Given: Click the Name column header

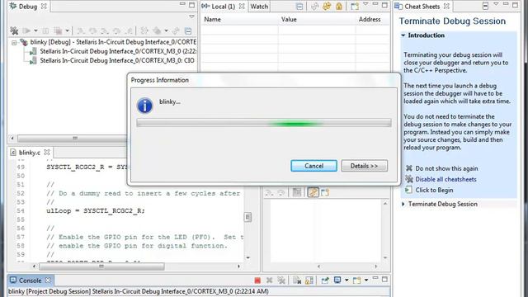Looking at the screenshot, I should pos(239,20).
